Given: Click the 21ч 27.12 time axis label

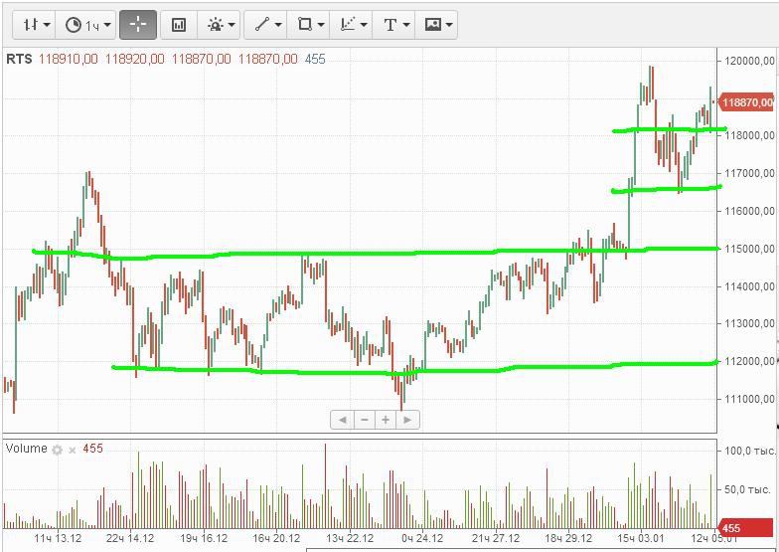Looking at the screenshot, I should click(x=495, y=539).
